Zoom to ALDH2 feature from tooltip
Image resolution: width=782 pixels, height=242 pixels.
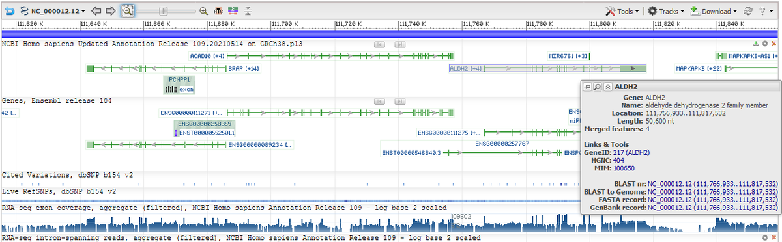click(598, 86)
